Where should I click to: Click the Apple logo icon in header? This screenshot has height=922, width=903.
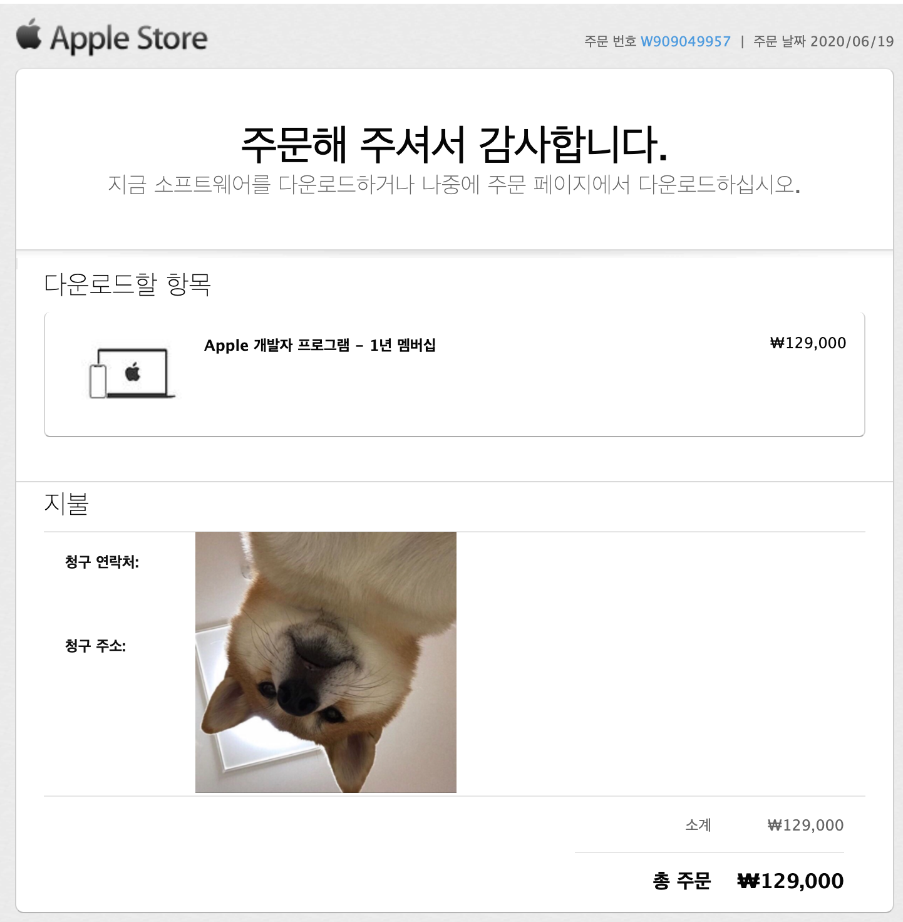(x=29, y=34)
